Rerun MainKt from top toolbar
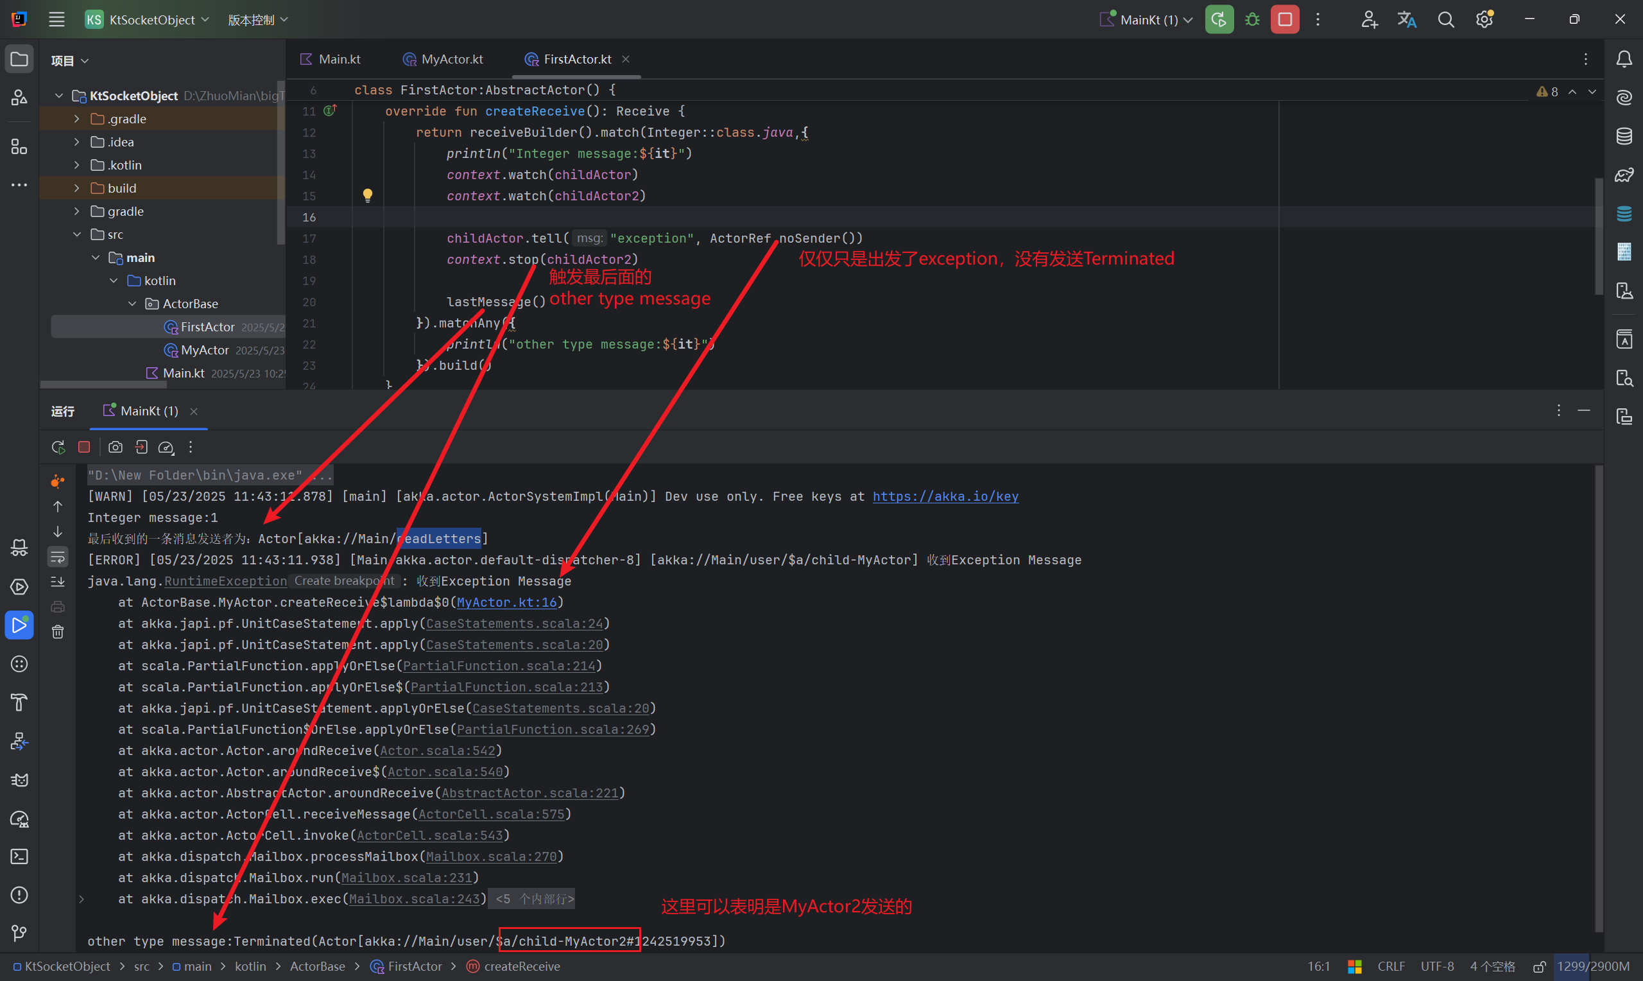Image resolution: width=1643 pixels, height=981 pixels. tap(1219, 19)
